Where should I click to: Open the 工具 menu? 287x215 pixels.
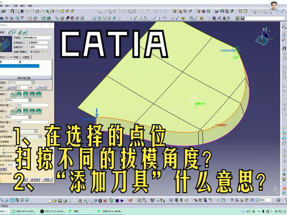click(x=15, y=6)
